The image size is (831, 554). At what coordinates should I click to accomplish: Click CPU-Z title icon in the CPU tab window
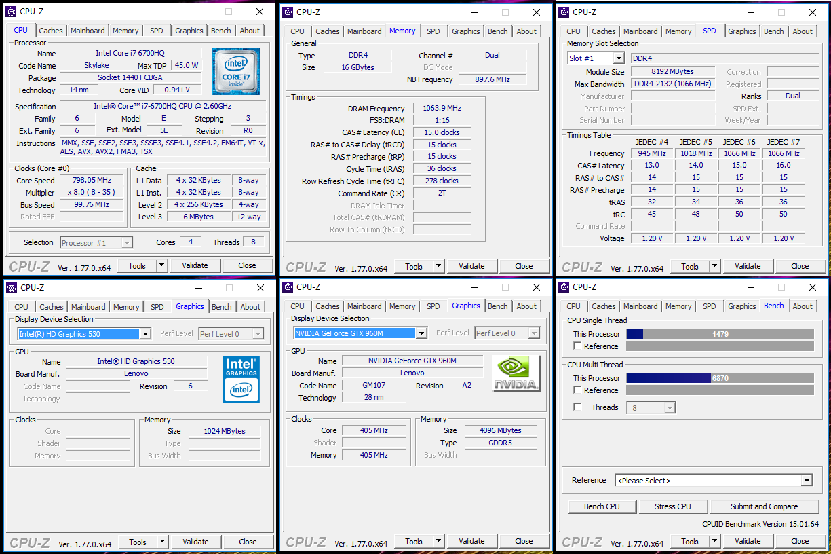pos(12,12)
